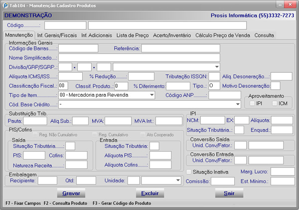Go to the Lista de Preço tab

click(x=133, y=35)
